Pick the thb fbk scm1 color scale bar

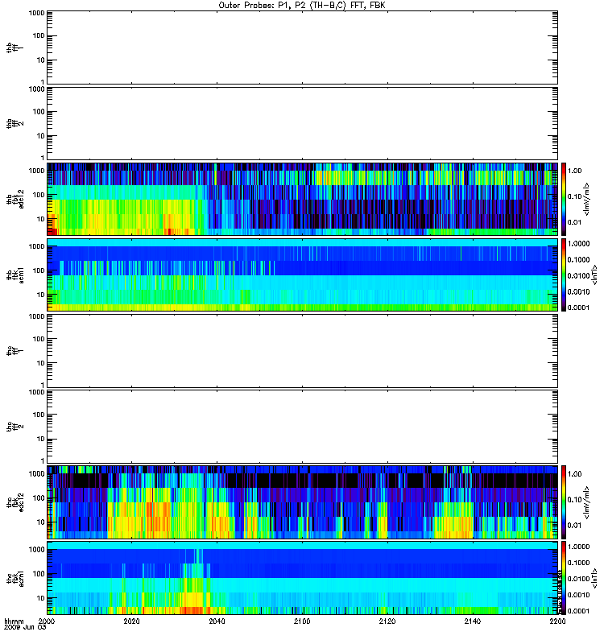(x=564, y=275)
